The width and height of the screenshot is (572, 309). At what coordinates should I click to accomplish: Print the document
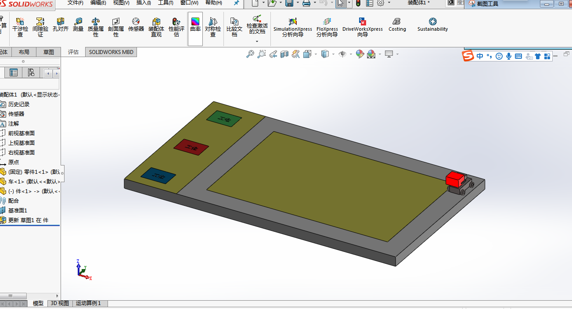[306, 3]
